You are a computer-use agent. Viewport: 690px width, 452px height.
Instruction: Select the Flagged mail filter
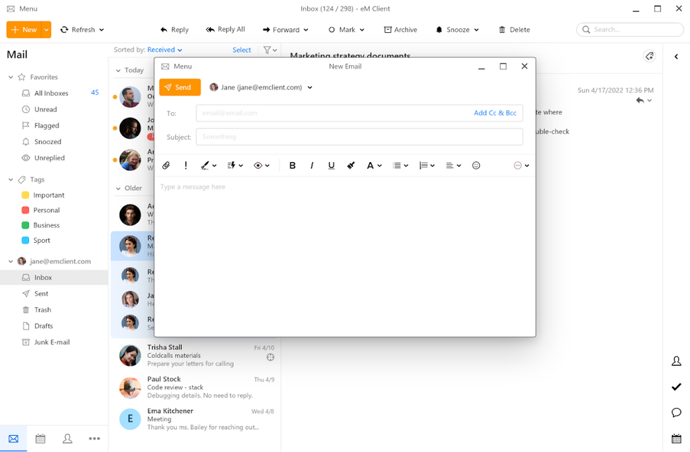click(x=46, y=125)
